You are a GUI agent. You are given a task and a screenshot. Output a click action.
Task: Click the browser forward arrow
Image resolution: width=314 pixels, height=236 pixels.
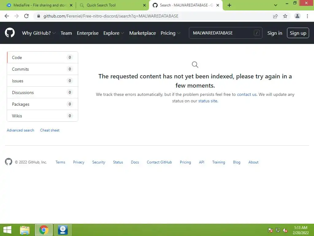pyautogui.click(x=17, y=16)
